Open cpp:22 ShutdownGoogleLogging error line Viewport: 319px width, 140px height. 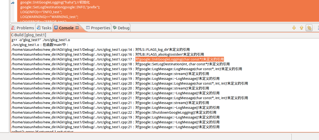[x=114, y=113]
